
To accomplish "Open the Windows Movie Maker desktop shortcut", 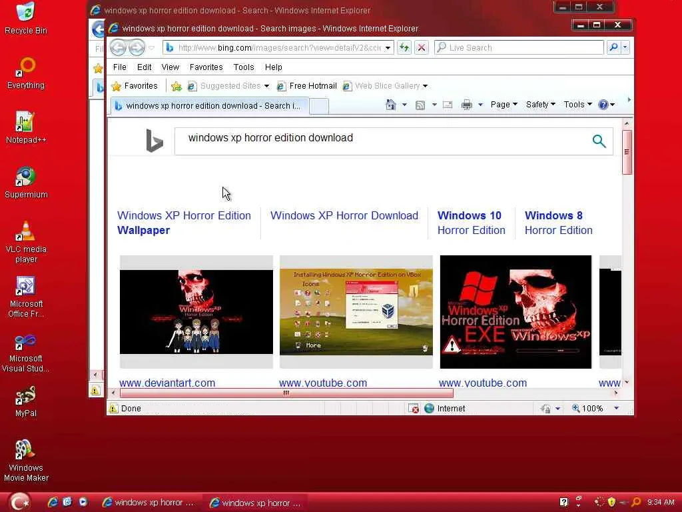I will tap(26, 461).
